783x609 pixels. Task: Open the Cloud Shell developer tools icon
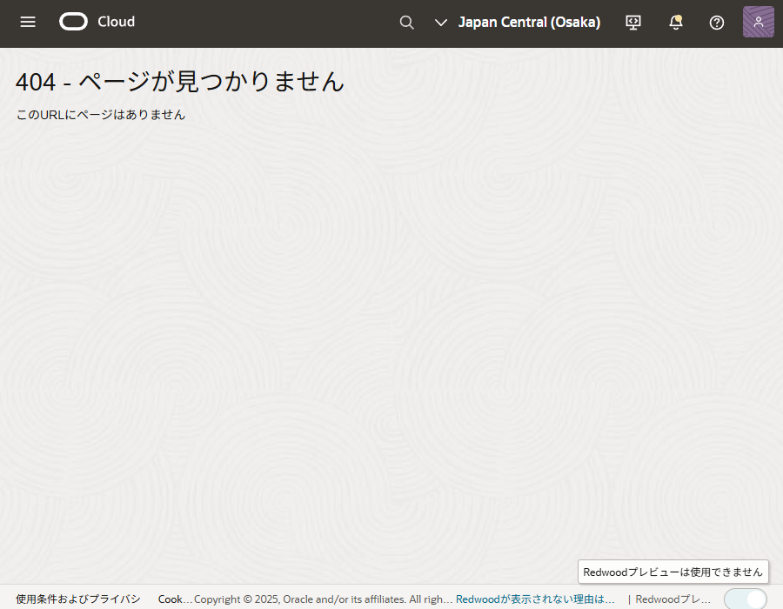pos(633,23)
